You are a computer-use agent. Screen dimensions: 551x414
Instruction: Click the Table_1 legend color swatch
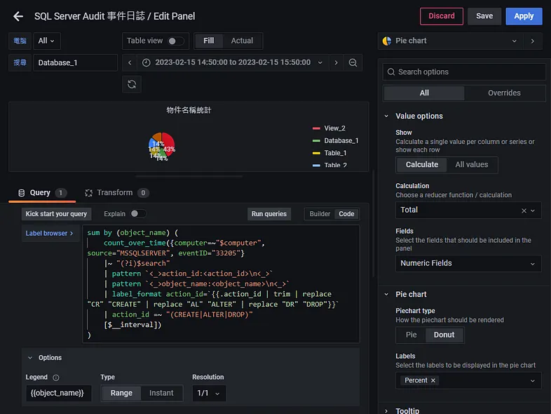316,153
